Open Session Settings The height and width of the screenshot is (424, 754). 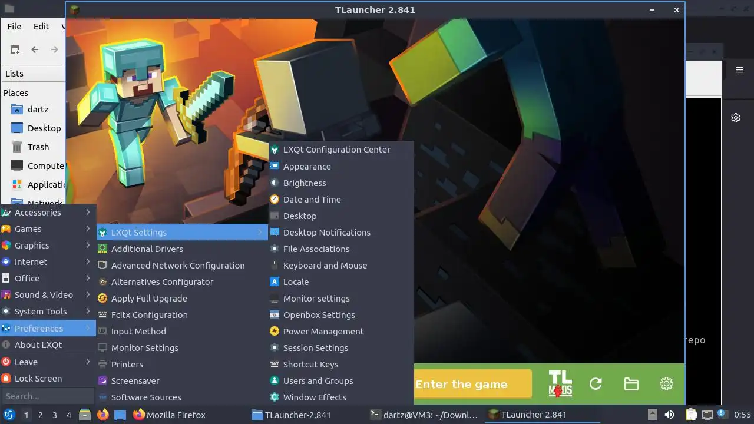click(341, 347)
